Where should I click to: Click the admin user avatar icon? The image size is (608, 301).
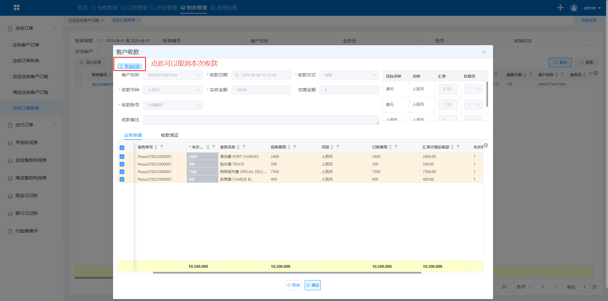tap(574, 8)
